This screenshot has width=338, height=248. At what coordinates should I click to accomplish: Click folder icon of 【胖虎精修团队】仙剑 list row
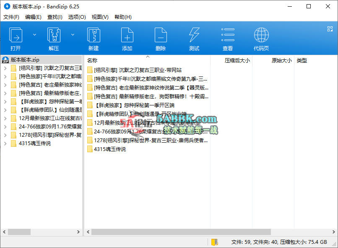pyautogui.click(x=90, y=114)
